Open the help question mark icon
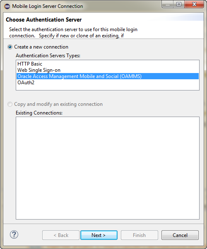This screenshot has width=207, height=249. pos(14,234)
